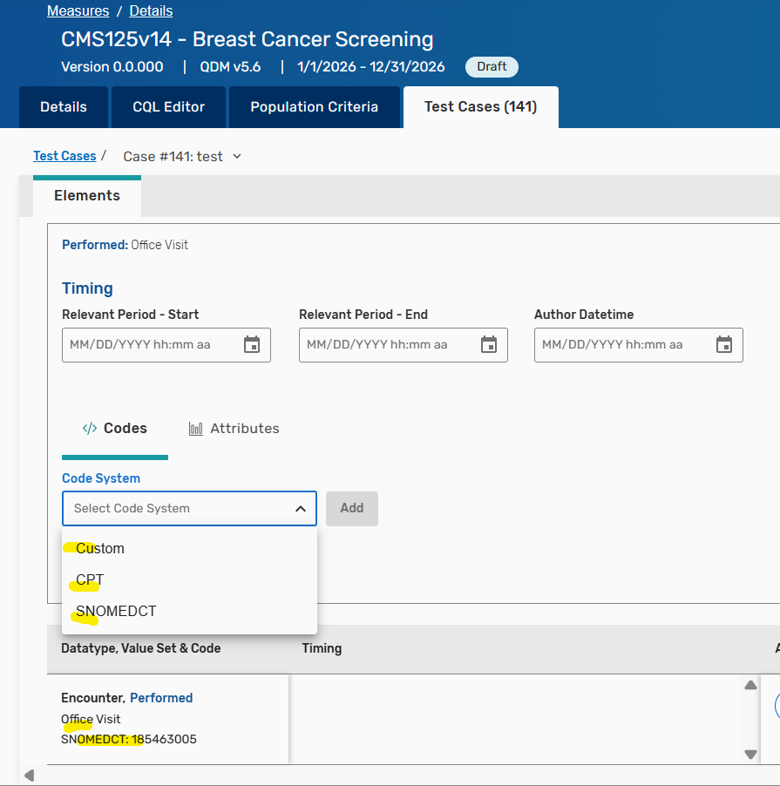Go to the measure Details tab
This screenshot has height=786, width=780.
coord(64,107)
